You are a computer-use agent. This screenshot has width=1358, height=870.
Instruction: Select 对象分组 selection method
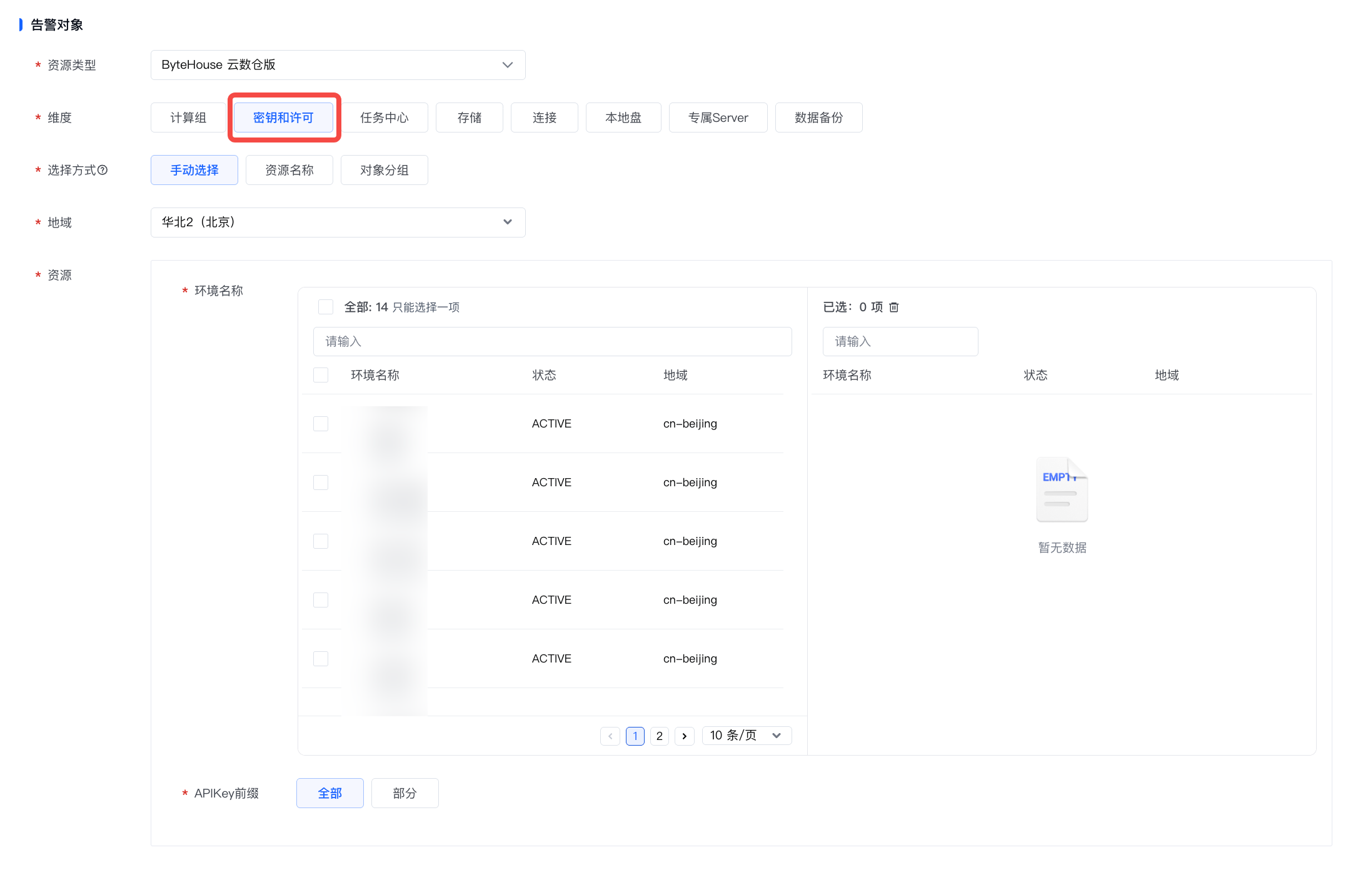coord(385,170)
